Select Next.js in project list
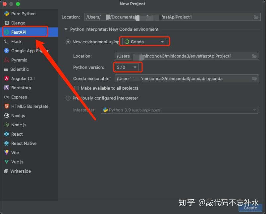Image resolution: width=266 pixels, height=214 pixels. point(29,115)
